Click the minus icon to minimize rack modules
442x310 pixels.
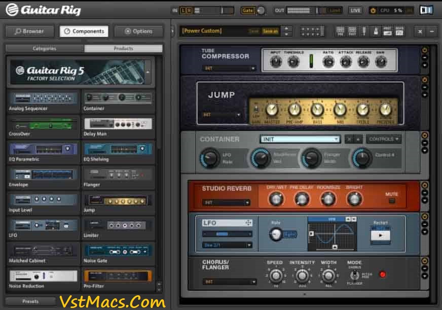(431, 31)
